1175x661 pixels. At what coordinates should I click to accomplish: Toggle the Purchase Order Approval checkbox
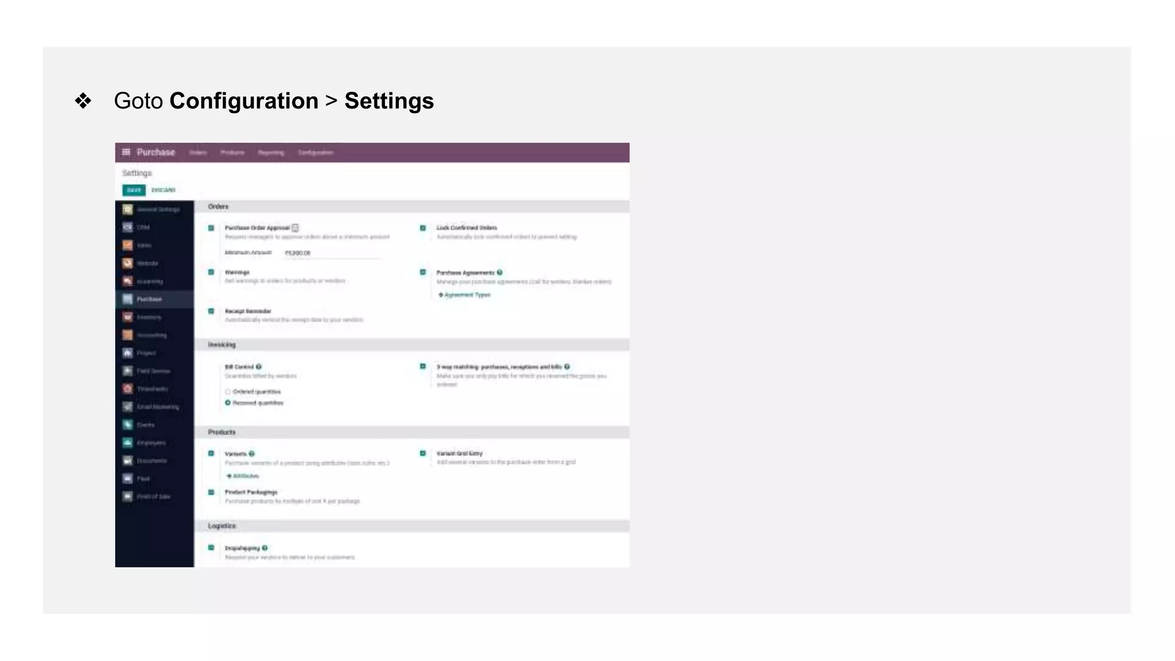pos(211,228)
